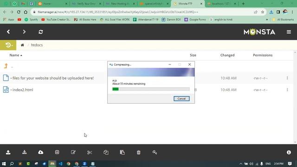This screenshot has width=297, height=167.
Task: Open the Monsta hamburger menu
Action: [x=289, y=32]
